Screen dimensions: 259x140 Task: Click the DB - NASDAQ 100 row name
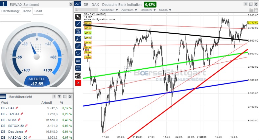(x=14, y=137)
